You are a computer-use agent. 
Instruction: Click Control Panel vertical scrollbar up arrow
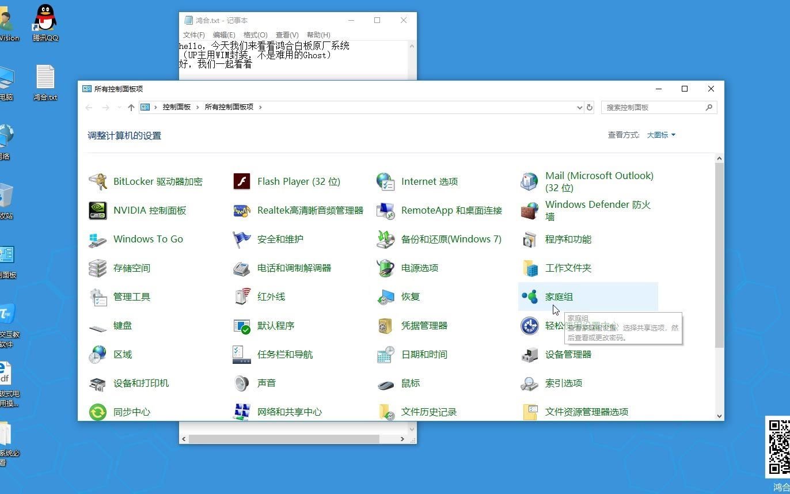[x=720, y=158]
